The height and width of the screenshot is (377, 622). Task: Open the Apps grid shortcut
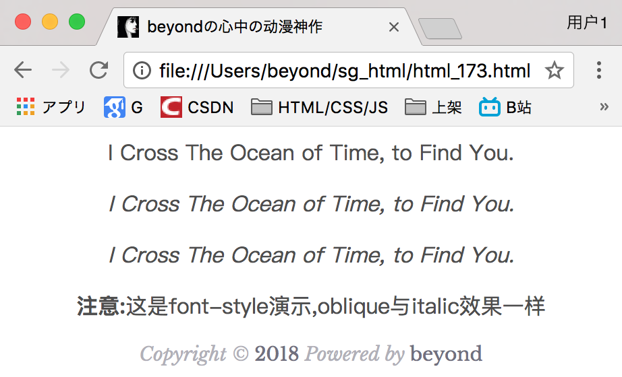[51, 106]
